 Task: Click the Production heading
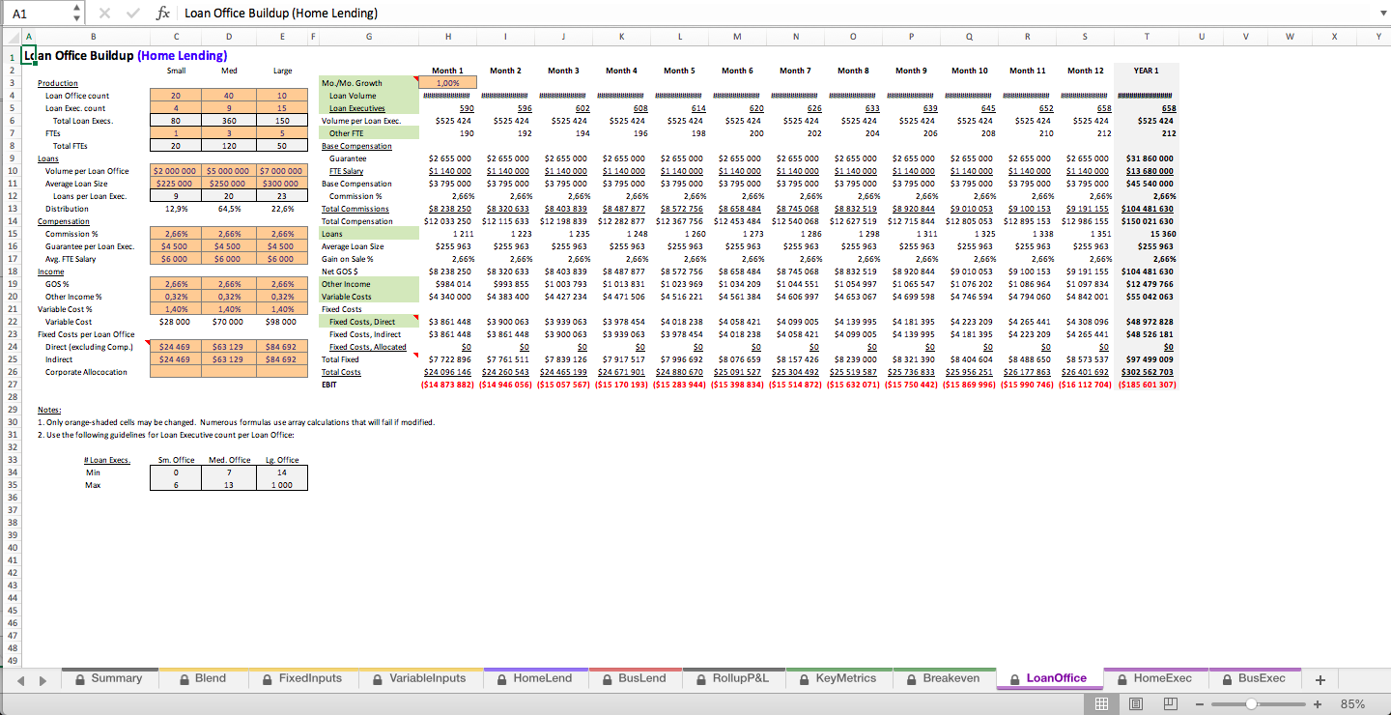coord(58,83)
